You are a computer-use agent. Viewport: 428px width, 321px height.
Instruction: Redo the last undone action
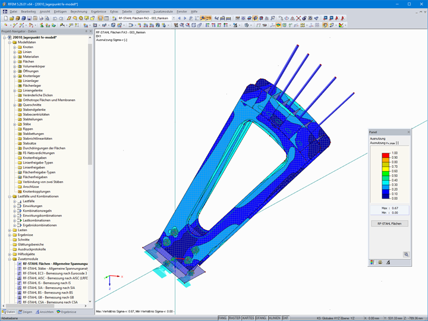click(x=61, y=18)
